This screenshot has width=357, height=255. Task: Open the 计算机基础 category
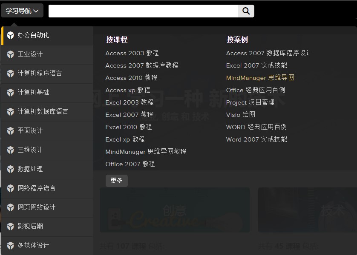[47, 93]
